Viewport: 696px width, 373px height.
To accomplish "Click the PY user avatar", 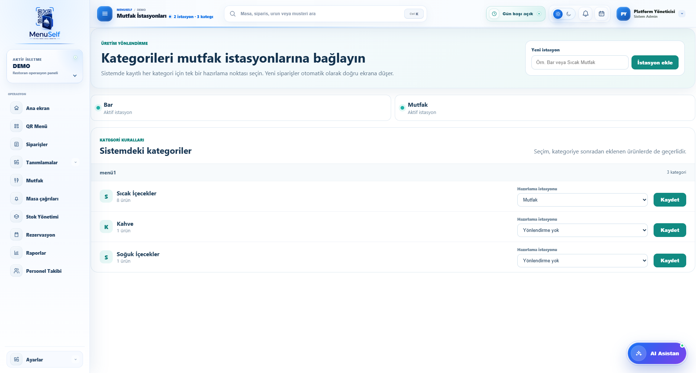I will [623, 14].
